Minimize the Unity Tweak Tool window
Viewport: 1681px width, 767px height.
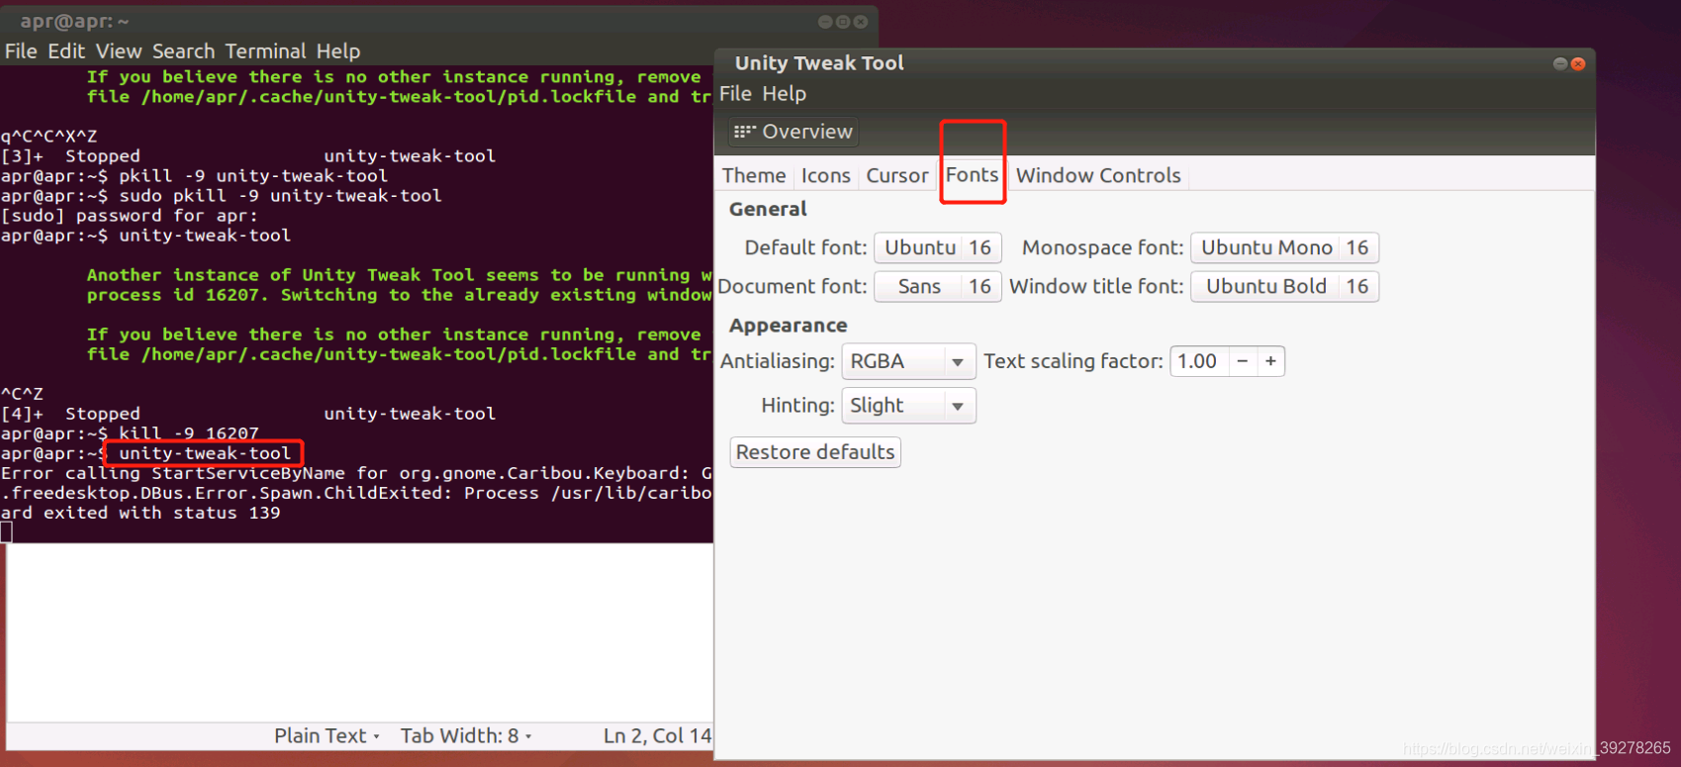(1560, 63)
